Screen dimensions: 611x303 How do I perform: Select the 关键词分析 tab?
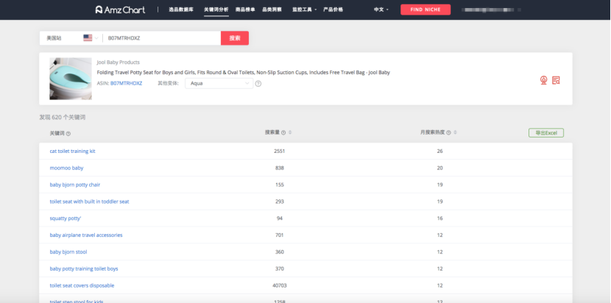click(x=216, y=10)
